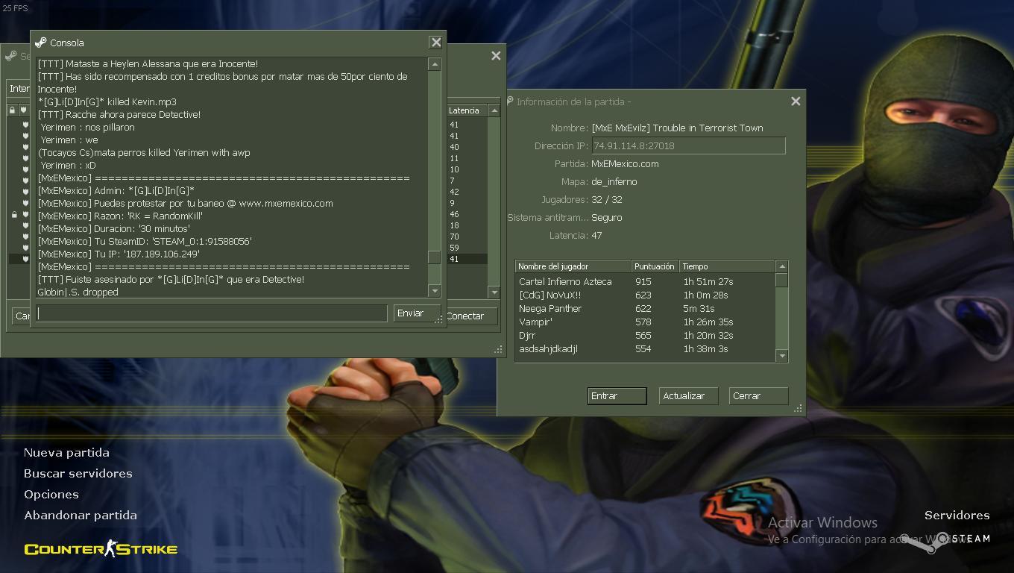
Task: Click the server row with latency 59
Action: [x=466, y=248]
